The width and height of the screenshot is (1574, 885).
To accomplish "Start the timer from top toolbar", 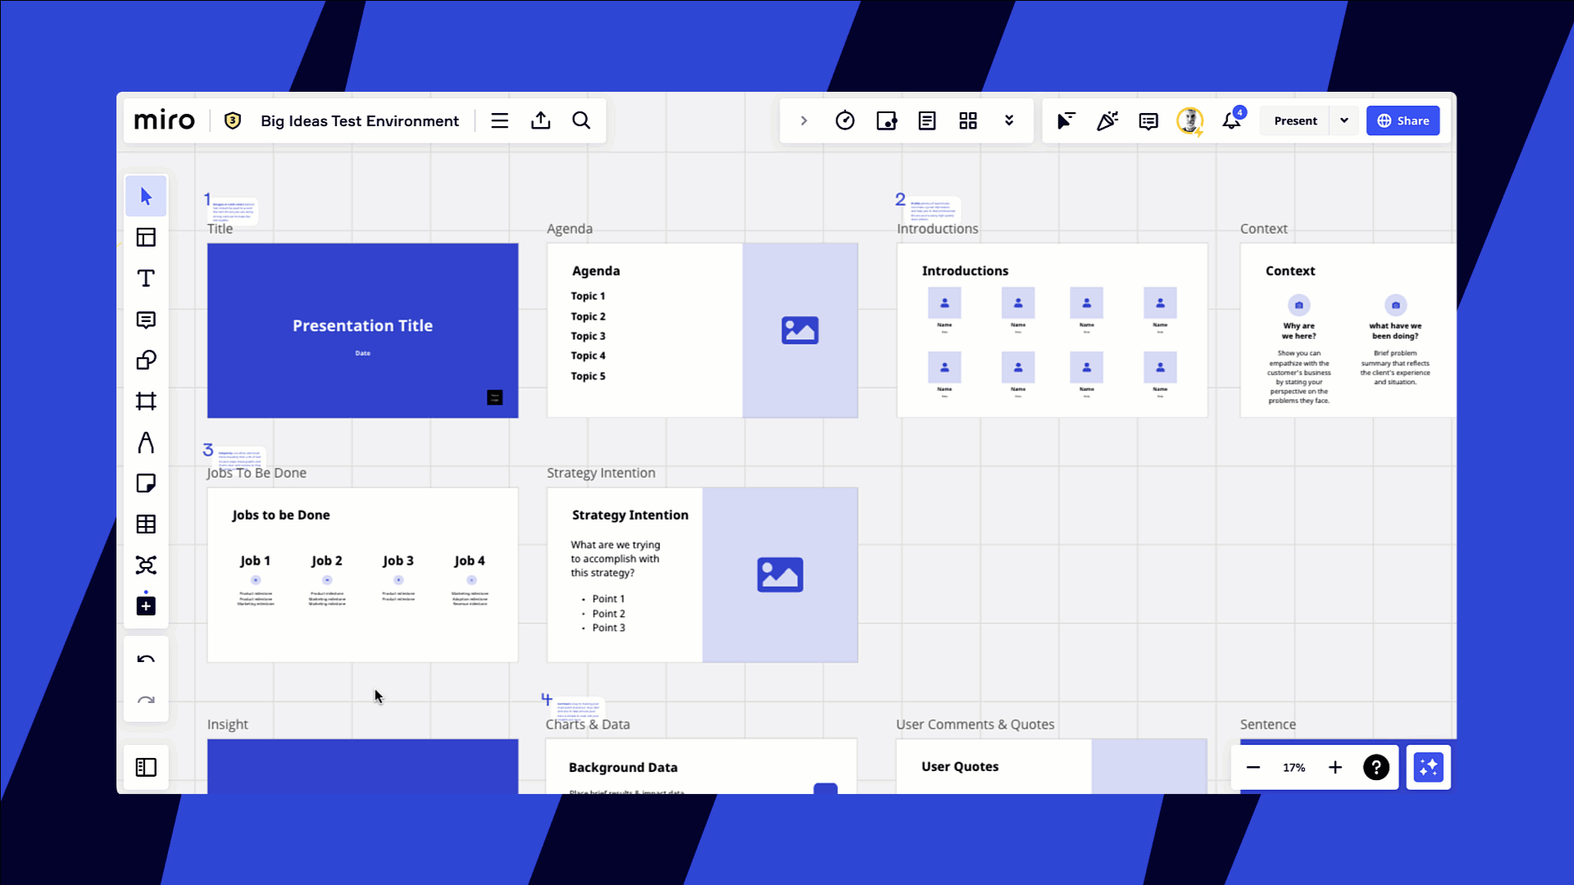I will pyautogui.click(x=844, y=121).
